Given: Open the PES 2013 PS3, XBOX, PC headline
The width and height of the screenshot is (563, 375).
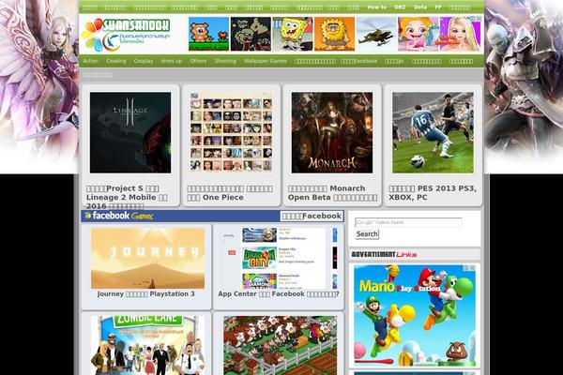Looking at the screenshot, I should point(433,193).
